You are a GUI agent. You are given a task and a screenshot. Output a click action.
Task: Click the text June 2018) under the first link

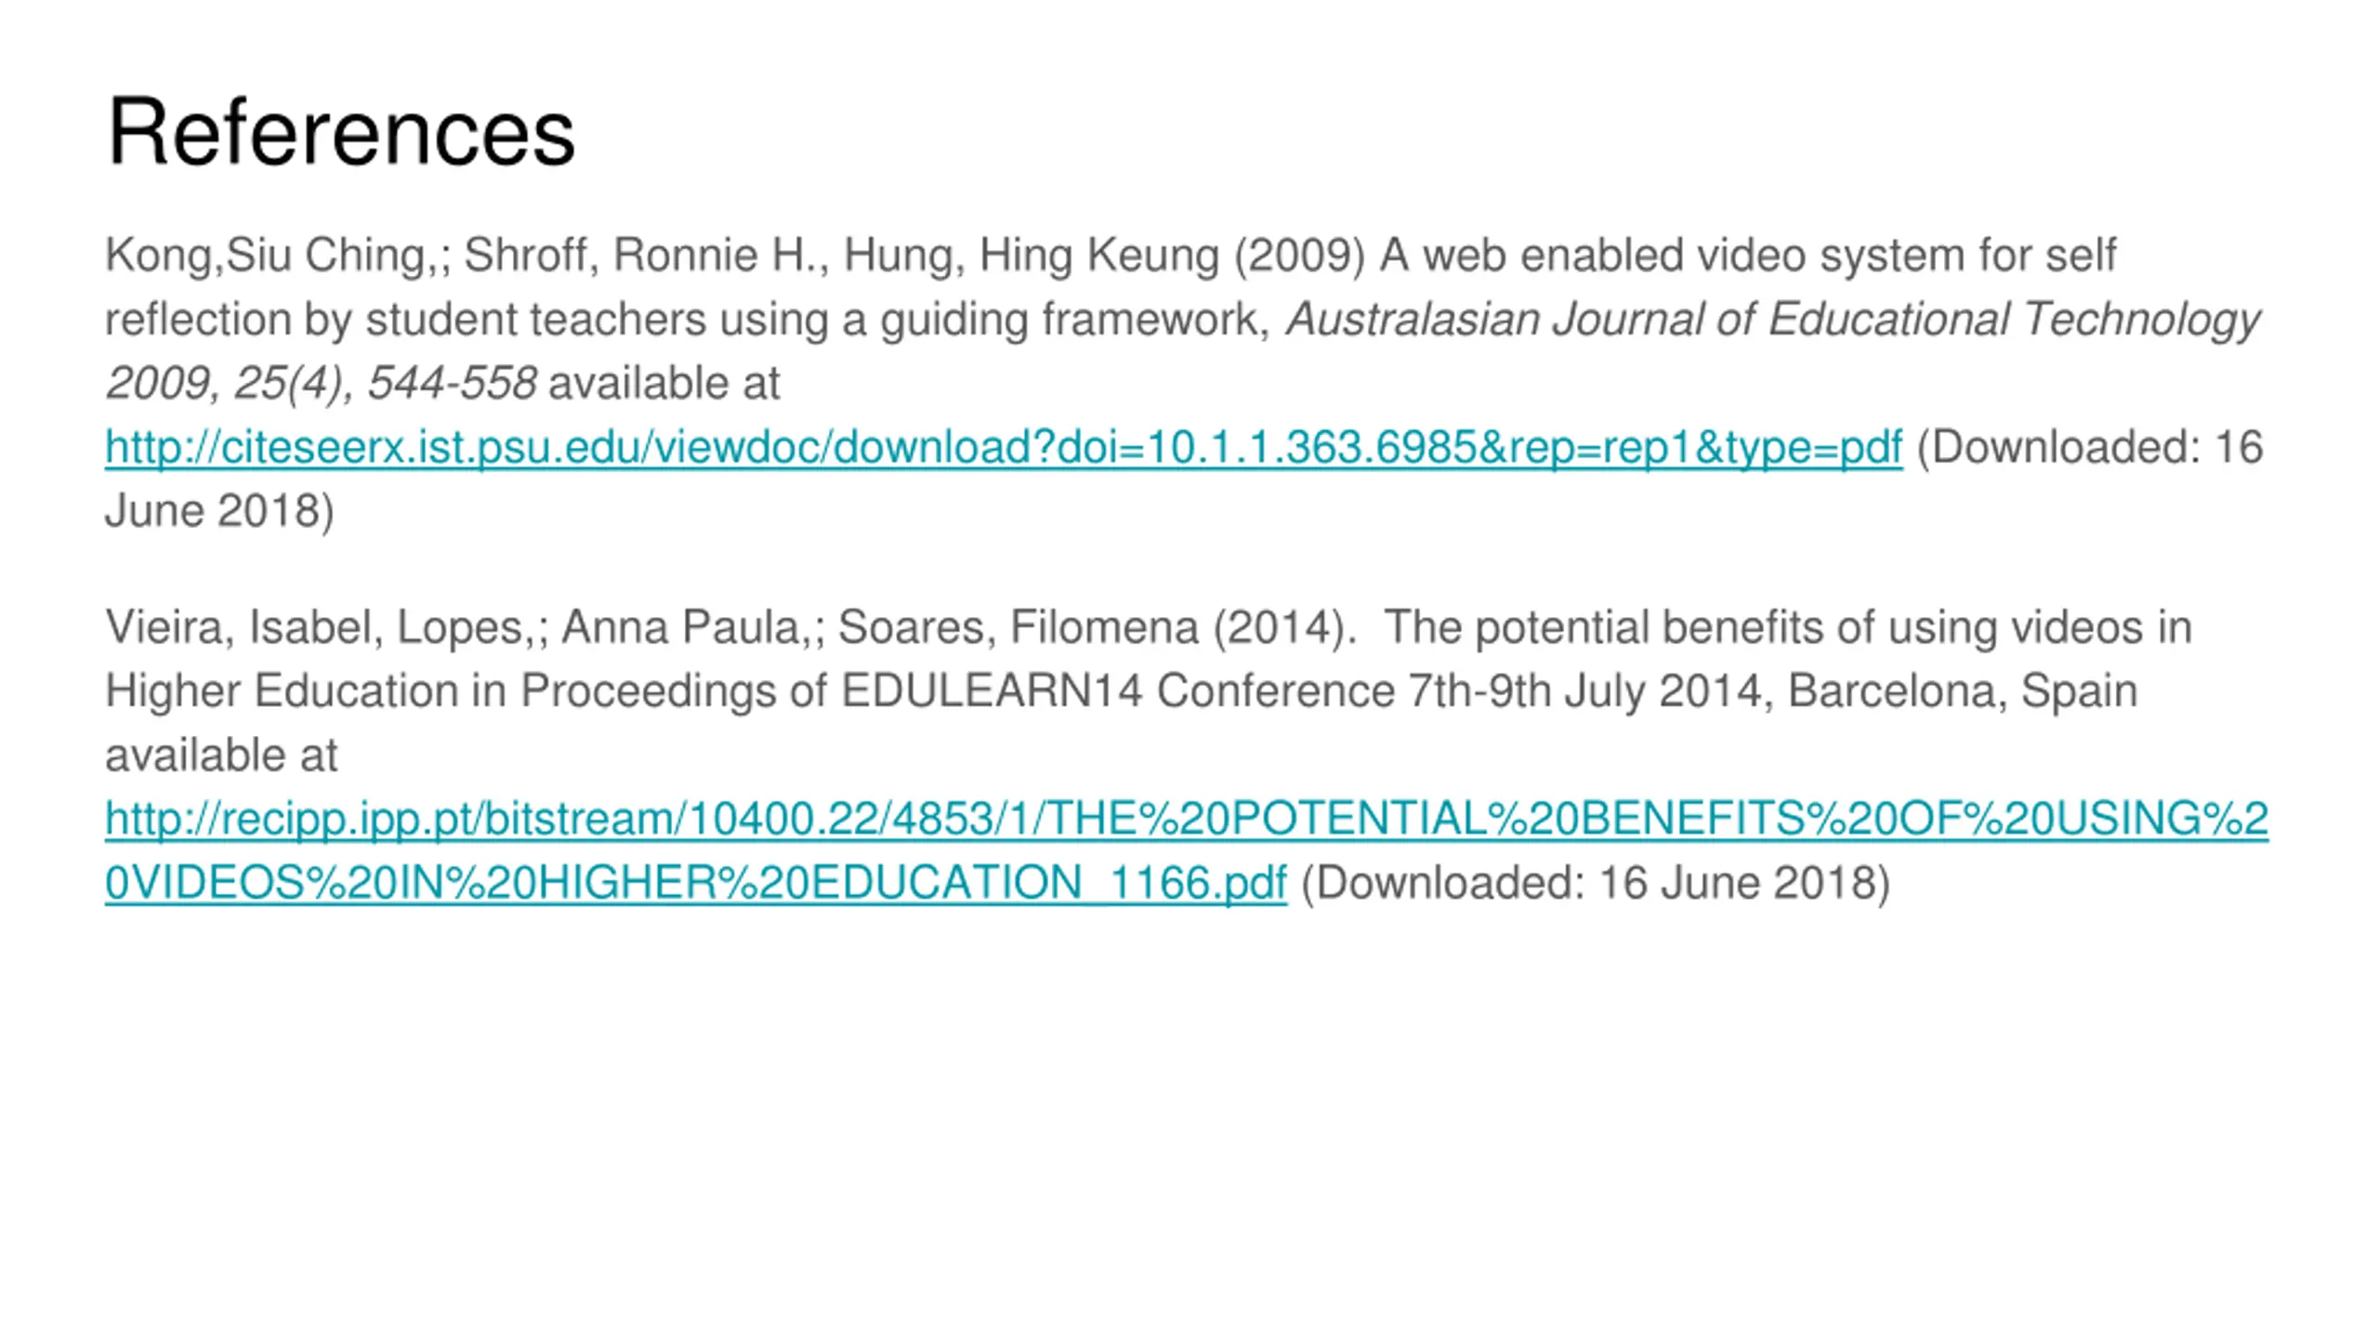(x=219, y=511)
